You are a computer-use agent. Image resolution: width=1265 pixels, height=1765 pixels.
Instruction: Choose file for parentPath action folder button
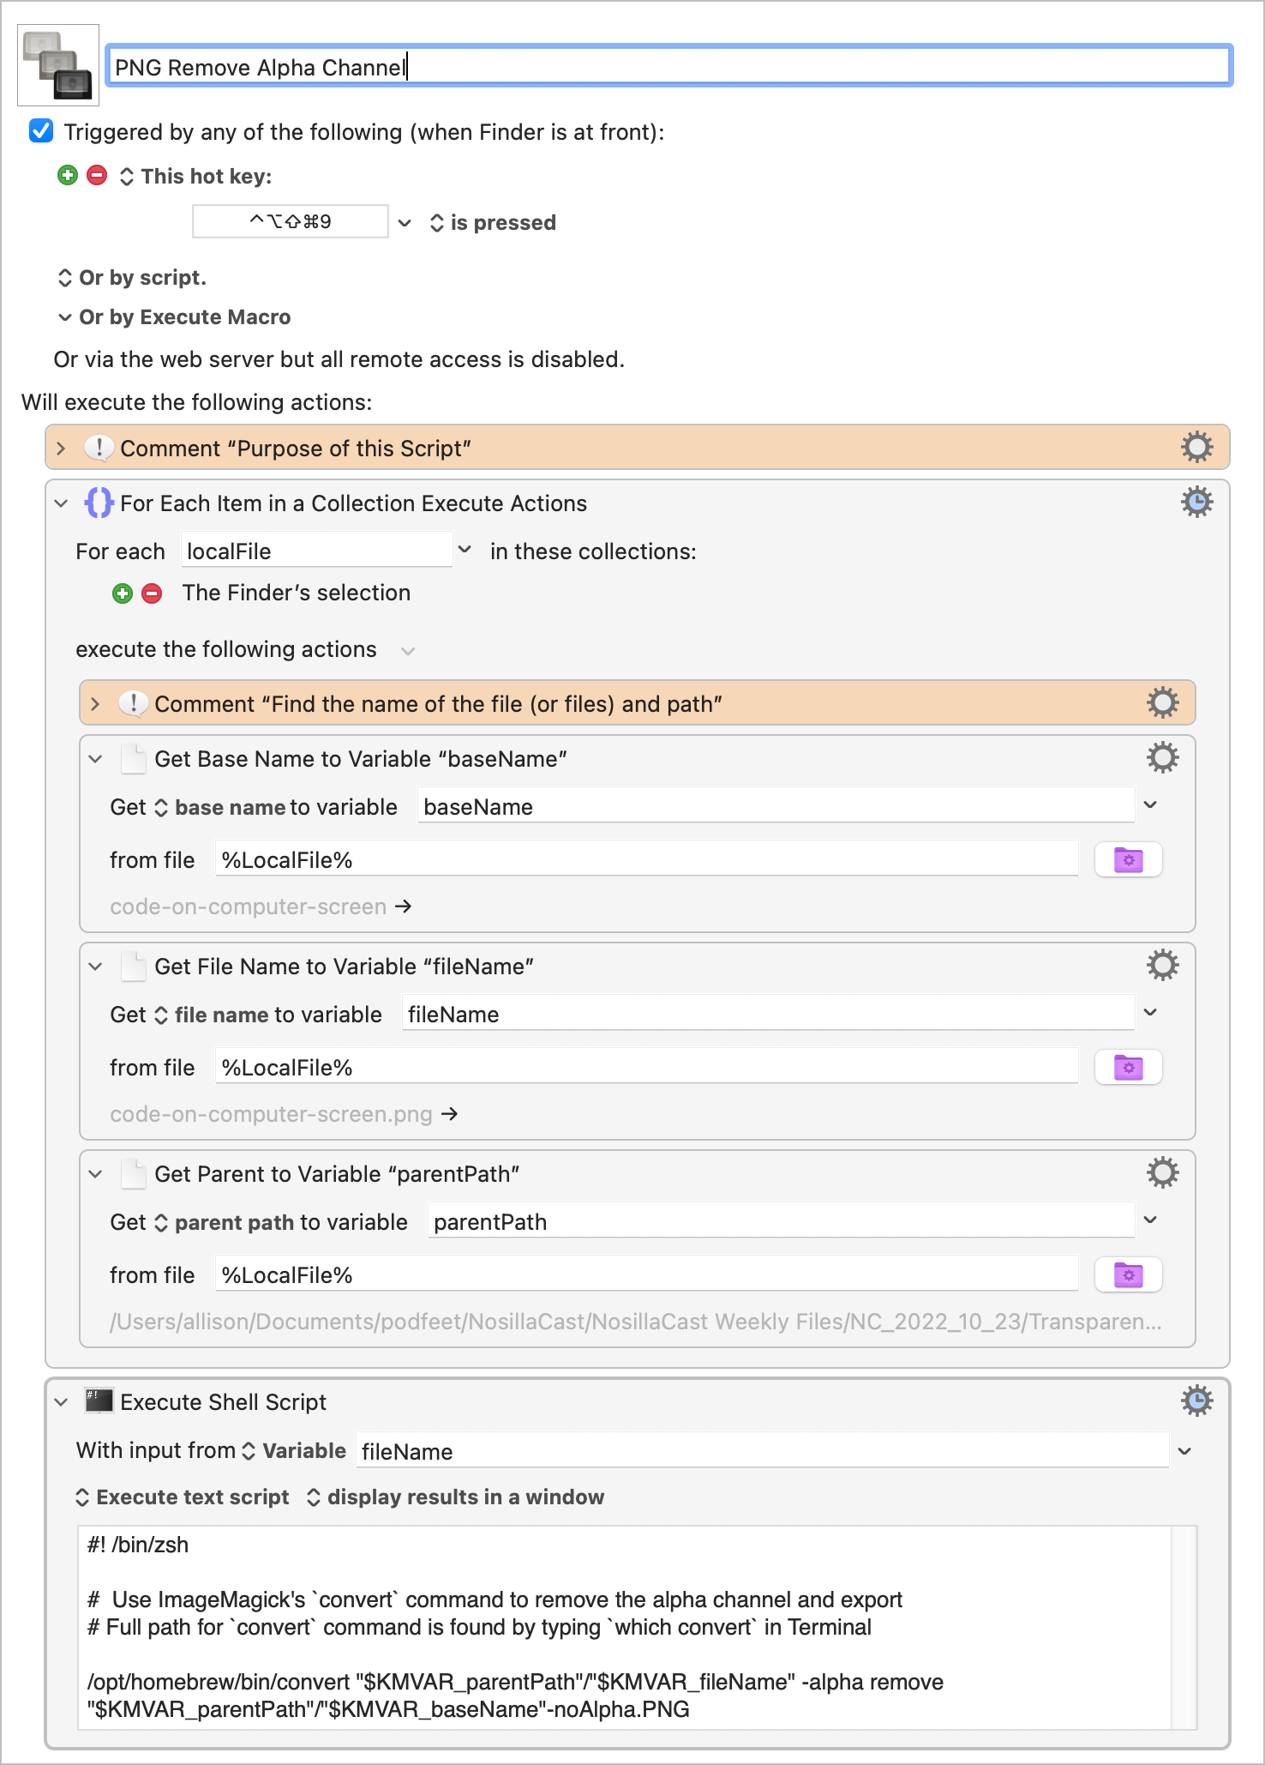[x=1128, y=1275]
